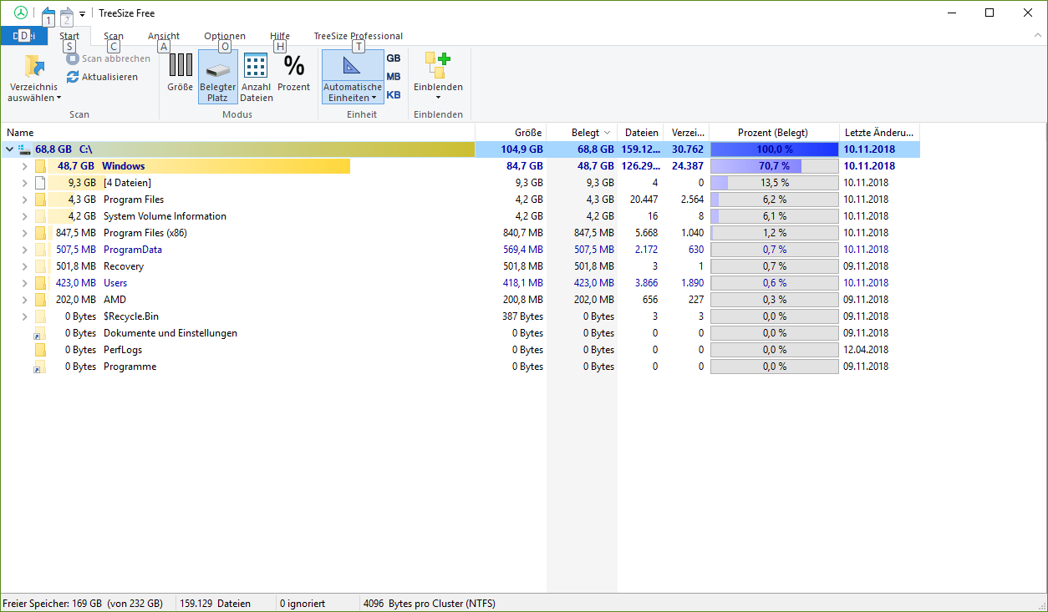Click the 70,7 % percent bar of Windows

774,166
